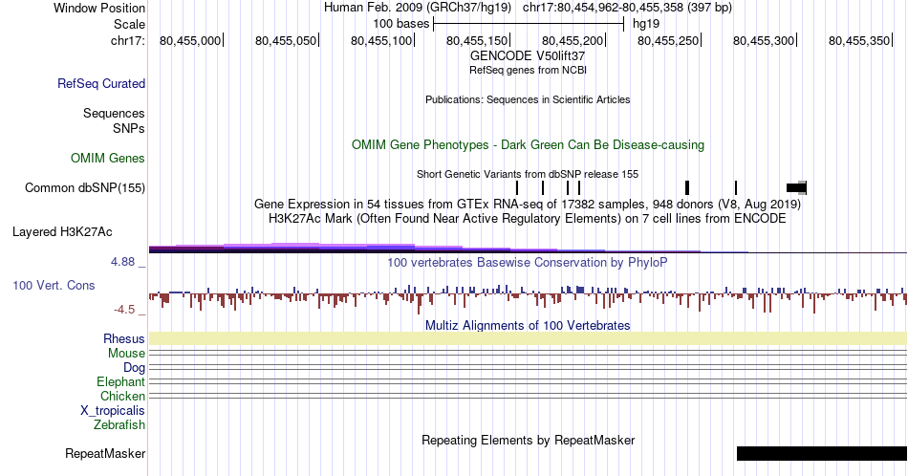Select the Chicken species label

click(x=122, y=396)
